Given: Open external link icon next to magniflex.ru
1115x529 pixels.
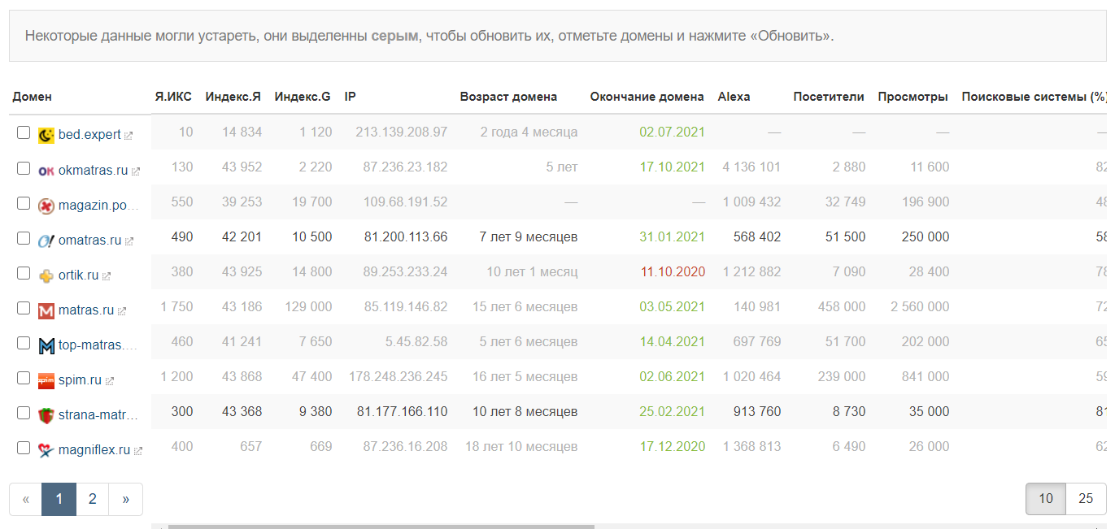Looking at the screenshot, I should (x=138, y=451).
